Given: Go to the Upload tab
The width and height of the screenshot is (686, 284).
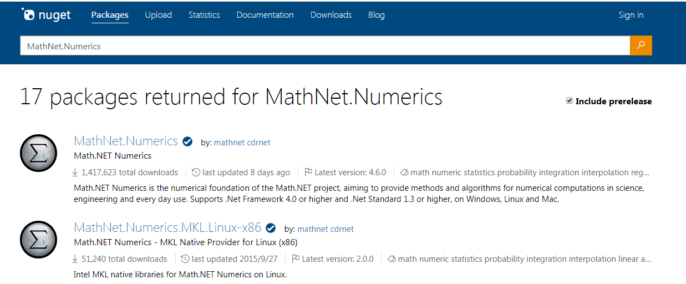Looking at the screenshot, I should [159, 15].
